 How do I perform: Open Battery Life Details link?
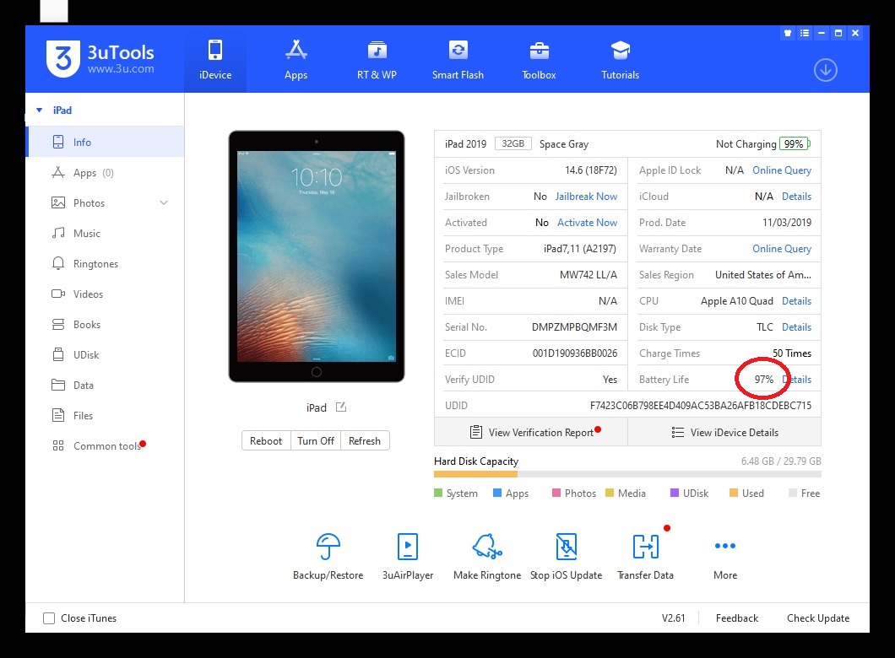[796, 379]
